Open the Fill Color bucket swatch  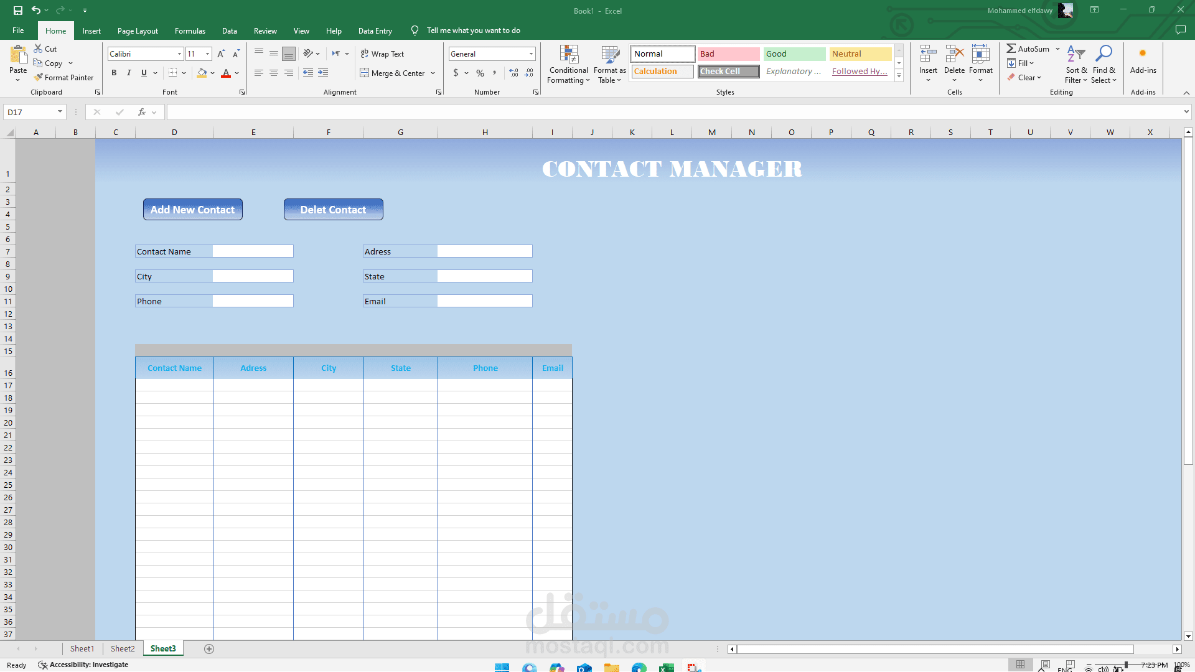[x=202, y=73]
